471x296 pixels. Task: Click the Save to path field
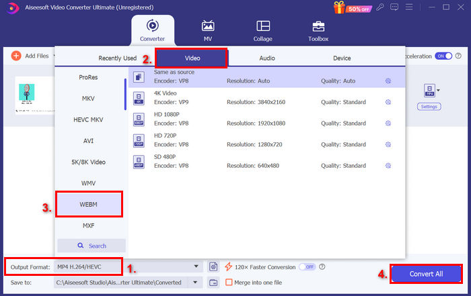pyautogui.click(x=120, y=282)
